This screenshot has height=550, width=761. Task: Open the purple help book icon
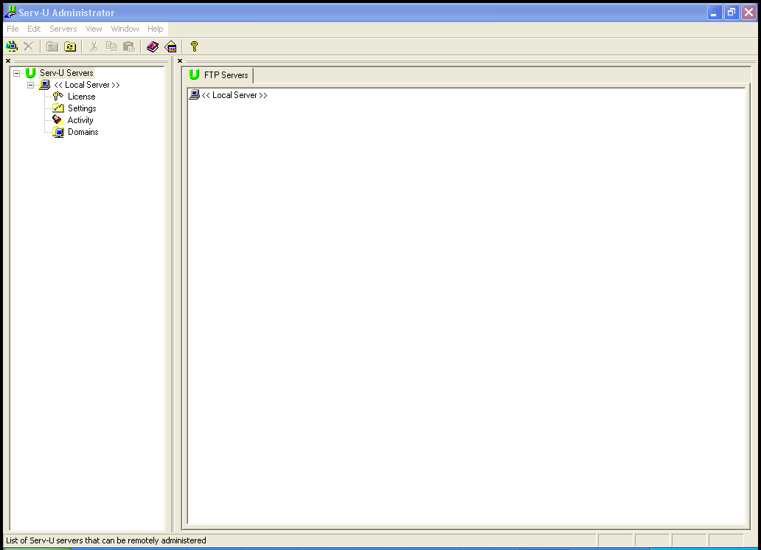pos(153,46)
